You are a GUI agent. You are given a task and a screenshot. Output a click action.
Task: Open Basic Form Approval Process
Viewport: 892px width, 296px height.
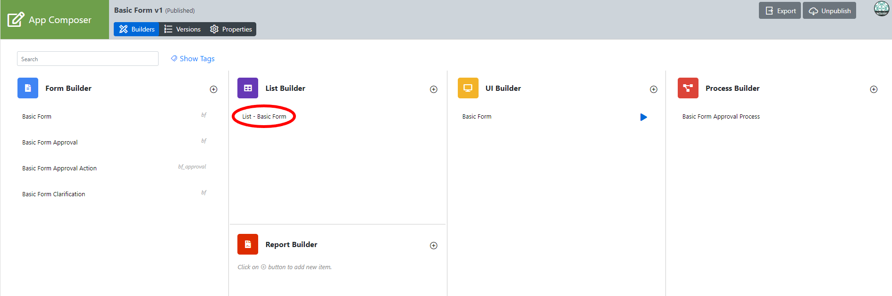pyautogui.click(x=721, y=117)
